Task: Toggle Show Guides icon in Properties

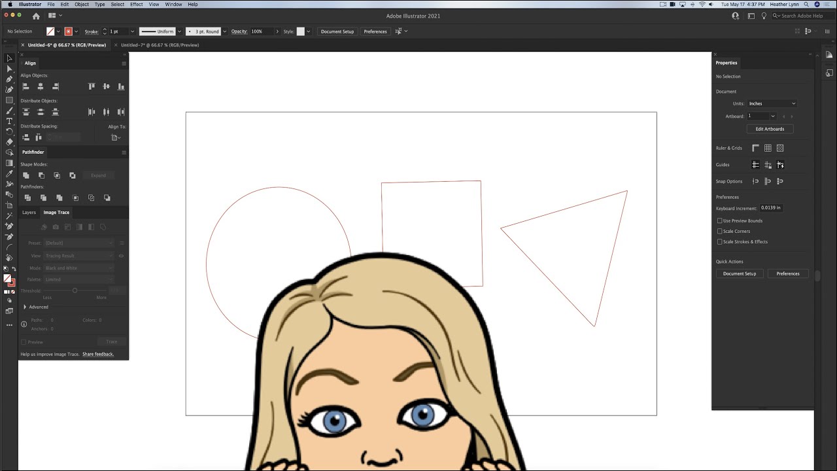Action: pos(755,165)
